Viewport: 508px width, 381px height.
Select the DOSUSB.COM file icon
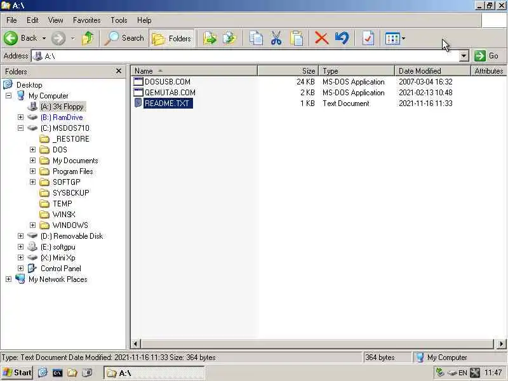point(138,82)
